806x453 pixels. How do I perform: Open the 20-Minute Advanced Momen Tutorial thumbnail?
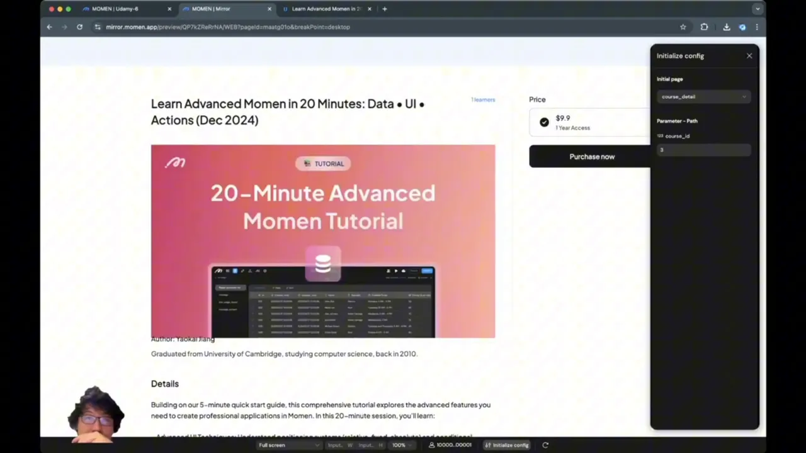(323, 242)
